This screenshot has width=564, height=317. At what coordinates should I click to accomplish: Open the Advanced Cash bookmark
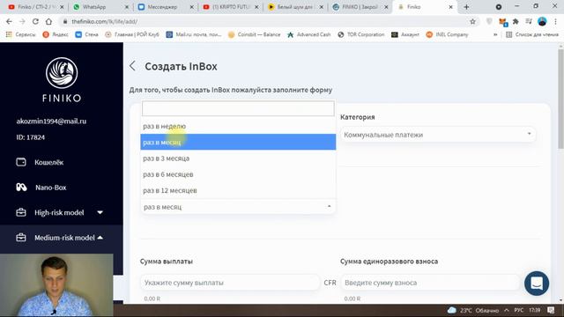(x=309, y=34)
